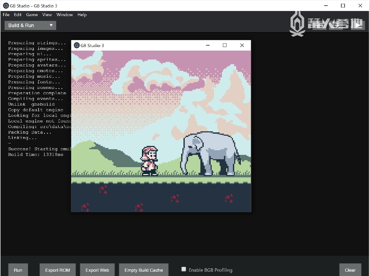Click the Export Web button
Image resolution: width=370 pixels, height=276 pixels.
pos(97,270)
